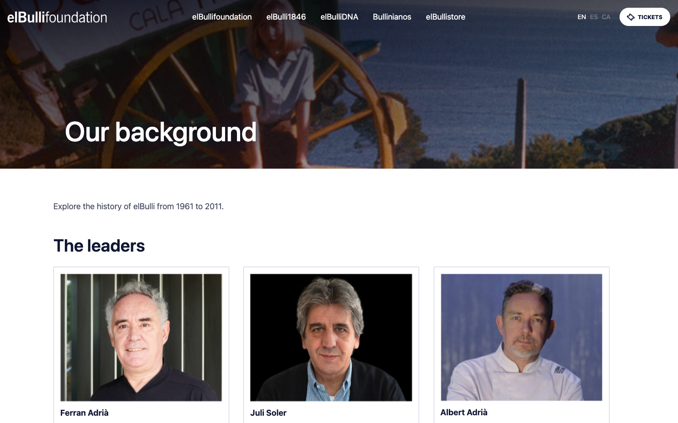Open Ferran Adrià's portrait photo
Viewport: 678px width, 423px height.
tap(141, 337)
